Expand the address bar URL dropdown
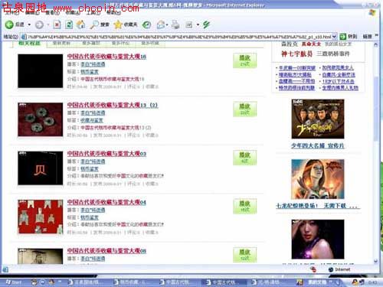383x287 pixels. click(x=334, y=37)
